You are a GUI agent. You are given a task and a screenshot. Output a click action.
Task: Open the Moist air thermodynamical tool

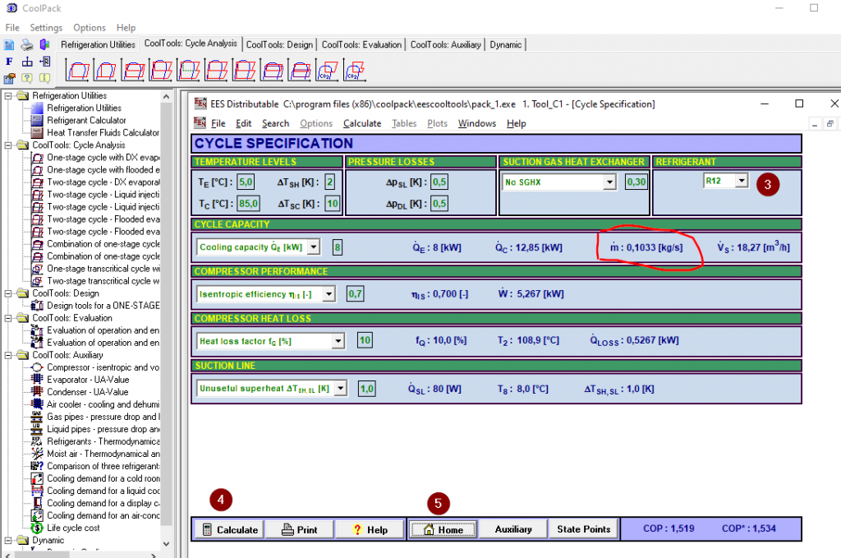pyautogui.click(x=97, y=454)
